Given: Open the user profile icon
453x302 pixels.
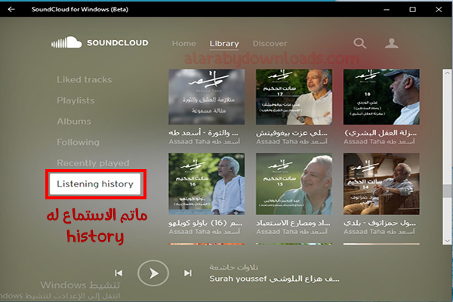Looking at the screenshot, I should 391,43.
